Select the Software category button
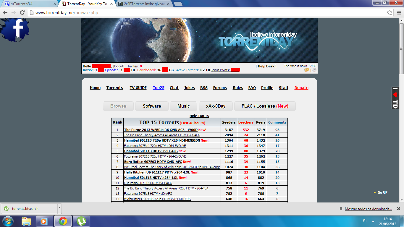Image resolution: width=404 pixels, height=227 pixels. click(x=152, y=106)
